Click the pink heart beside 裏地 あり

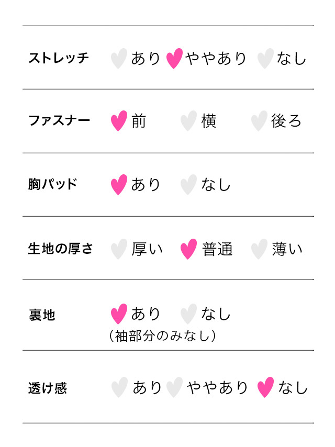click(x=119, y=314)
